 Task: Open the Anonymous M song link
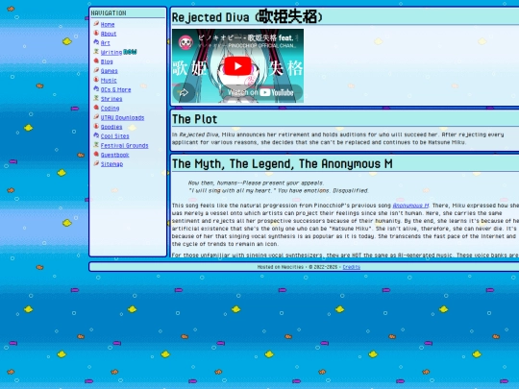tap(410, 206)
